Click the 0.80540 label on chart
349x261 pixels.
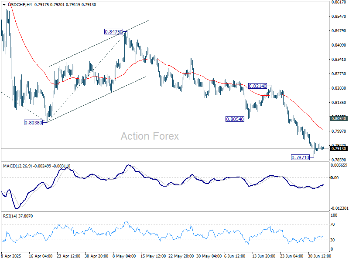235,119
